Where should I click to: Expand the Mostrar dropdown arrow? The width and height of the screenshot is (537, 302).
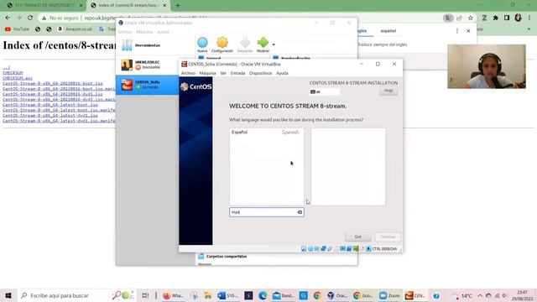pyautogui.click(x=274, y=44)
